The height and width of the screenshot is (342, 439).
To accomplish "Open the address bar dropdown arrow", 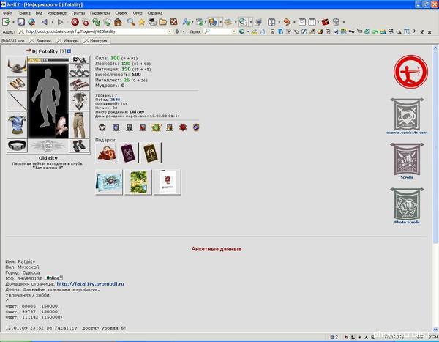I will coord(170,31).
